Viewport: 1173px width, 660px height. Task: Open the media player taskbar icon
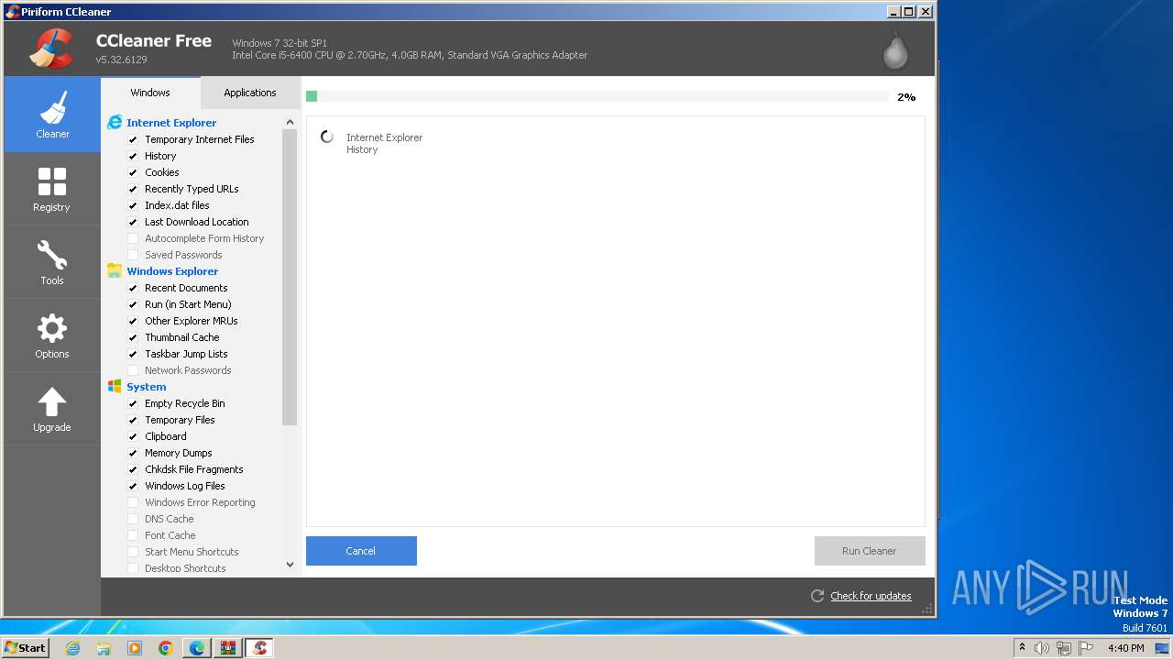(135, 648)
